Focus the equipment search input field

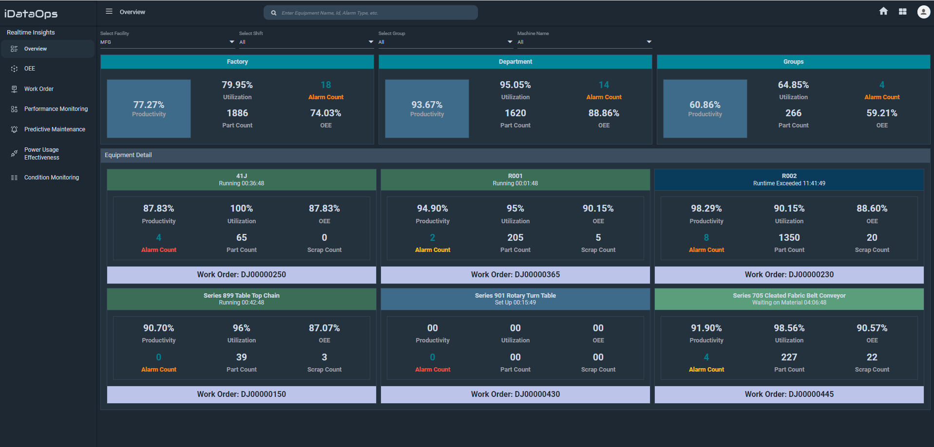coord(375,13)
